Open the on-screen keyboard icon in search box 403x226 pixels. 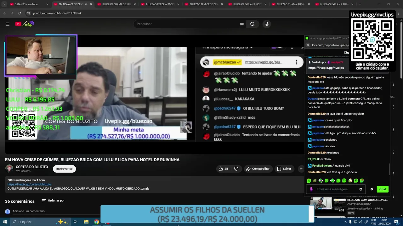pos(241,24)
